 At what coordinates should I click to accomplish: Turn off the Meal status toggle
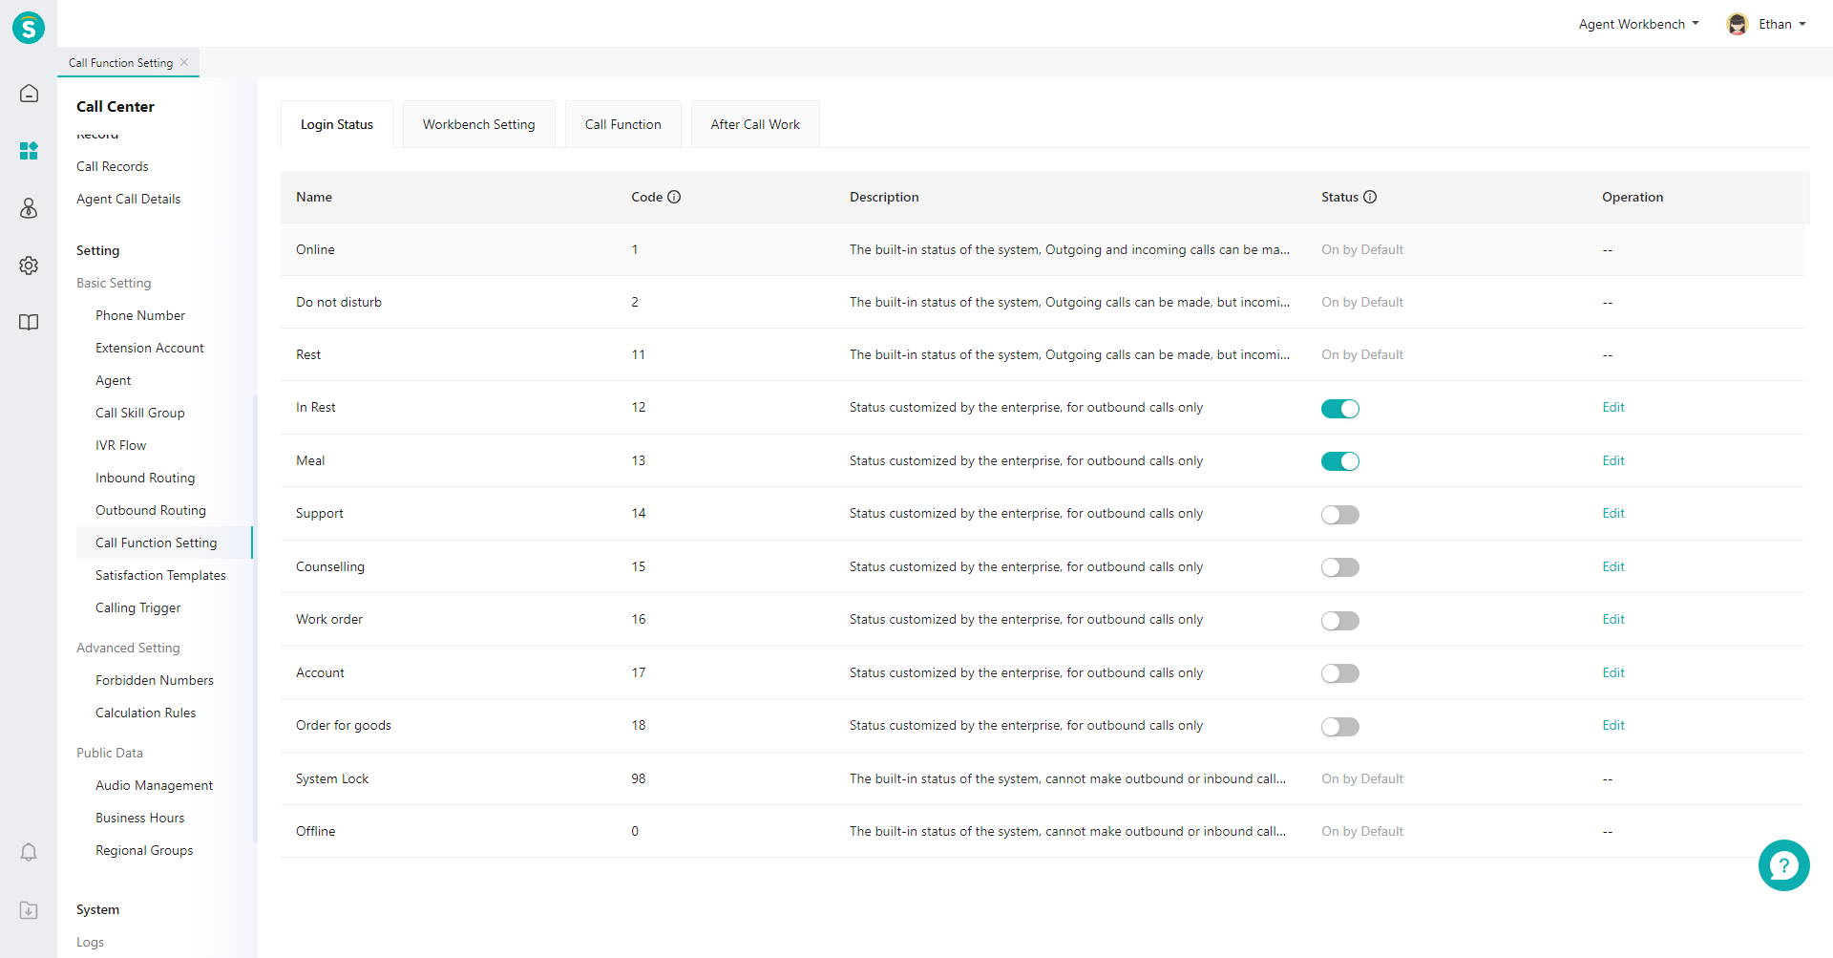tap(1339, 461)
